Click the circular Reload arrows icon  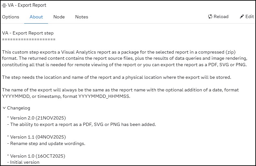tap(210, 16)
